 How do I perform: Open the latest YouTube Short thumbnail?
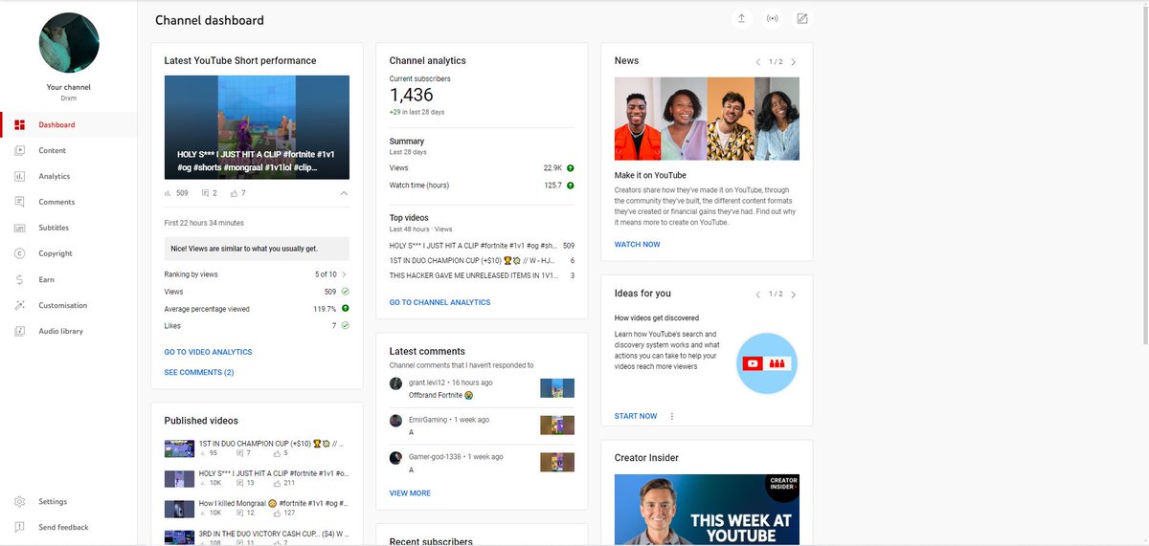[257, 127]
